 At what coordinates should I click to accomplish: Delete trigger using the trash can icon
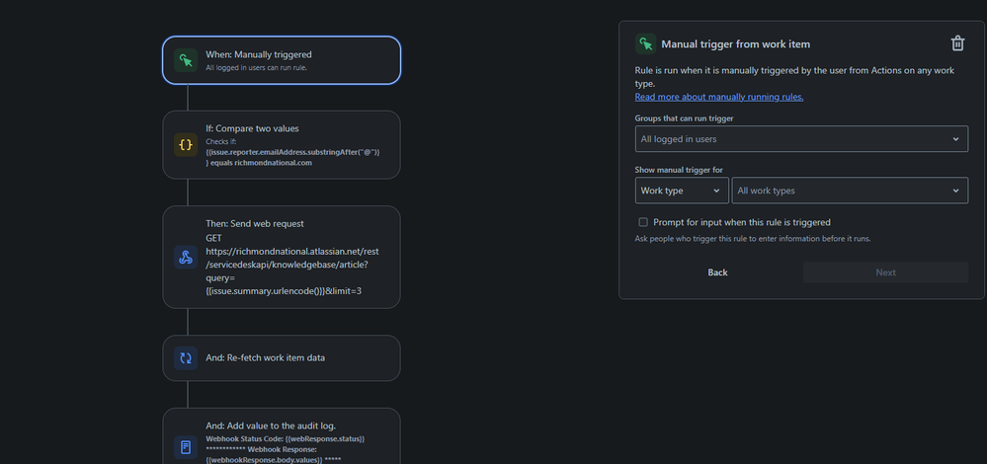point(956,43)
